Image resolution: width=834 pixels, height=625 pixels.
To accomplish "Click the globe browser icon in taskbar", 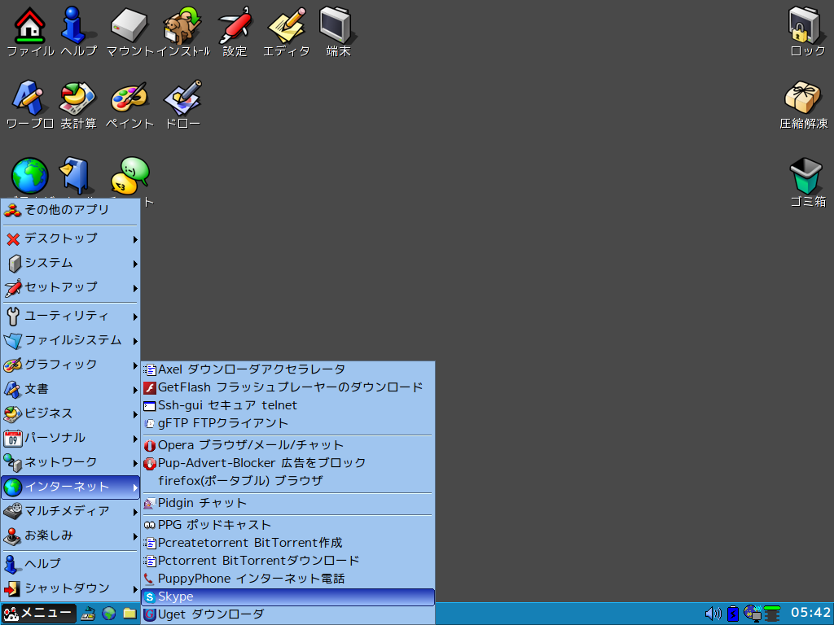I will [x=108, y=614].
